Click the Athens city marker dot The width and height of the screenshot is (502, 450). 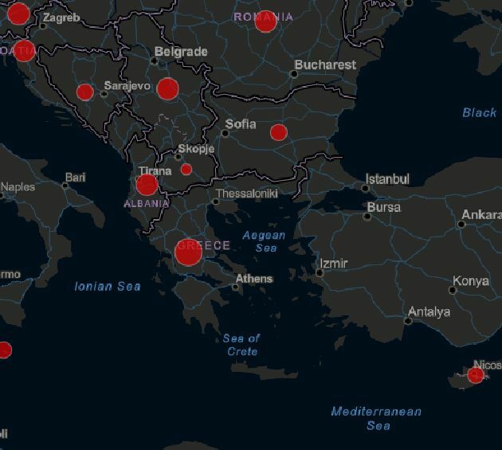pyautogui.click(x=235, y=287)
